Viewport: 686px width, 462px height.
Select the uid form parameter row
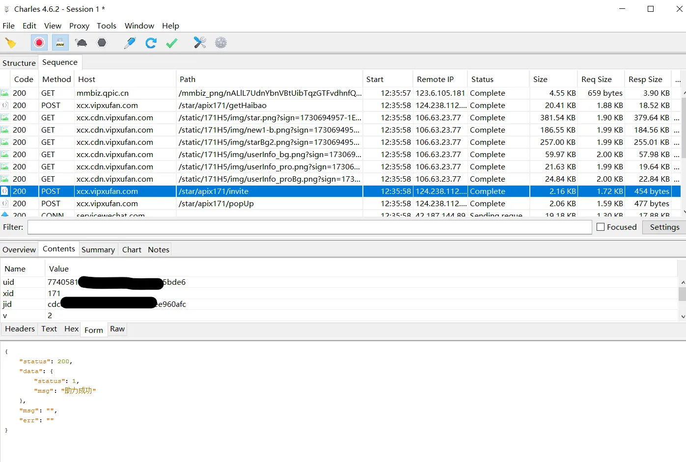point(339,282)
